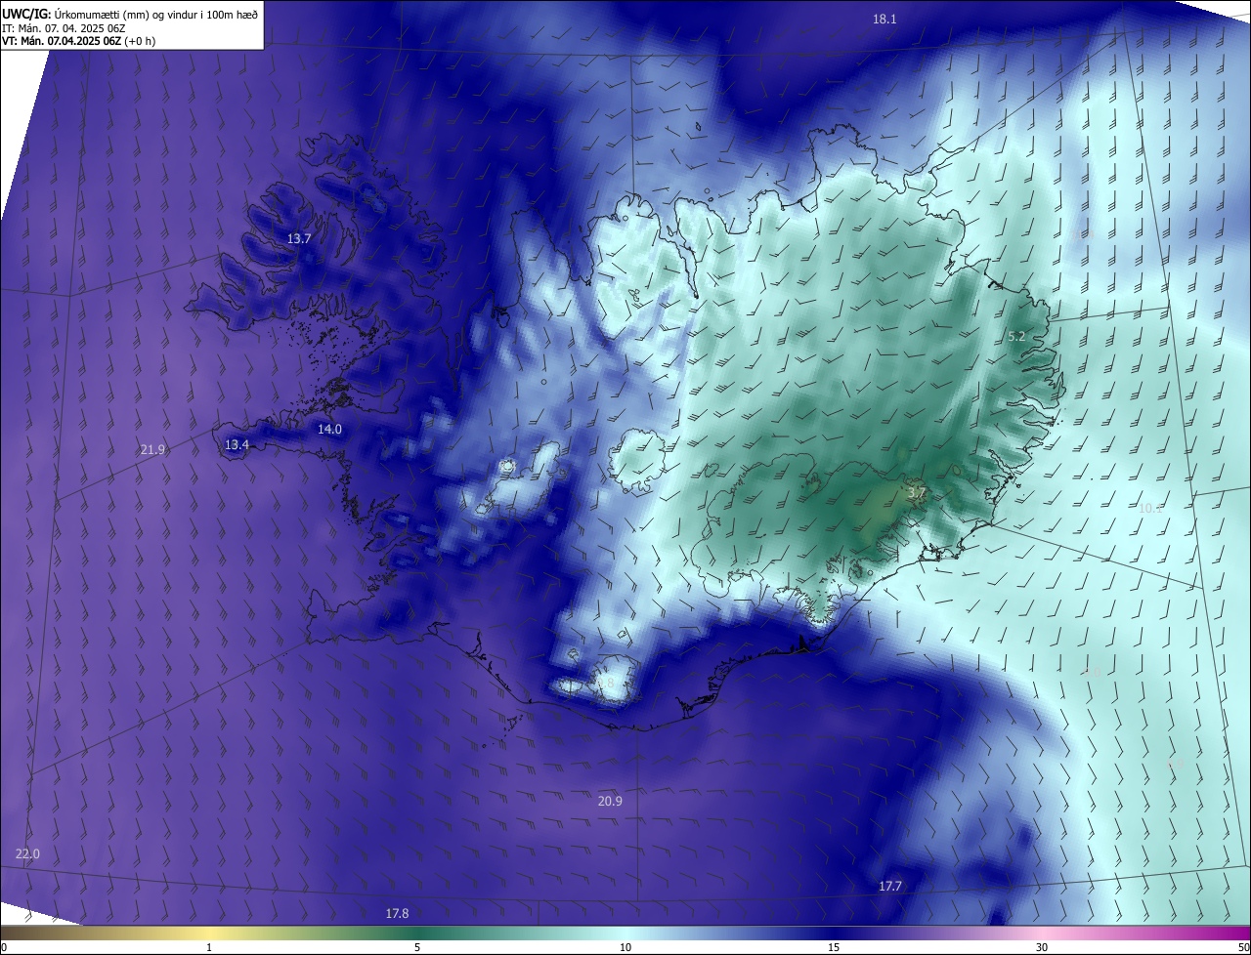Click the faint 10.1 value label
Image resolution: width=1251 pixels, height=955 pixels.
(x=1150, y=508)
